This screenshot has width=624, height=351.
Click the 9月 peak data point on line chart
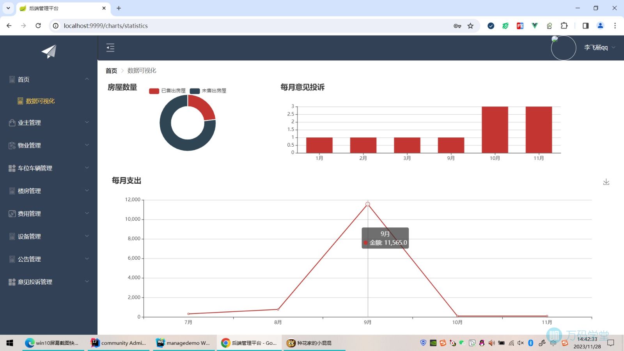tap(368, 204)
